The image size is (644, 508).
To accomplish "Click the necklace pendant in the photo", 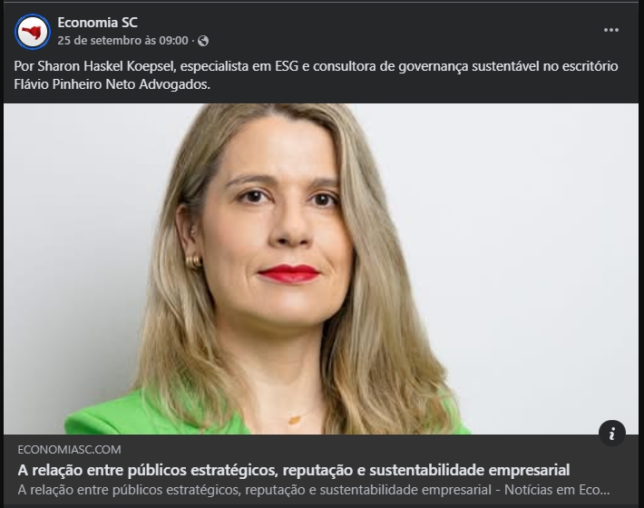I will pyautogui.click(x=295, y=420).
